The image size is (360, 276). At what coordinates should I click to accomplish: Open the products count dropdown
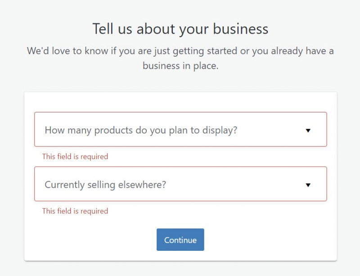point(180,130)
